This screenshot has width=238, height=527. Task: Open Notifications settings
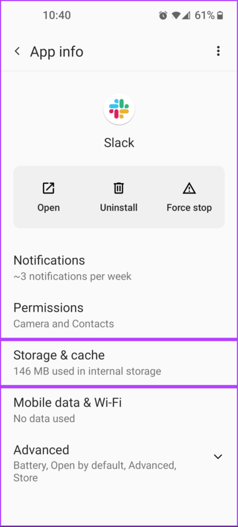coord(119,268)
